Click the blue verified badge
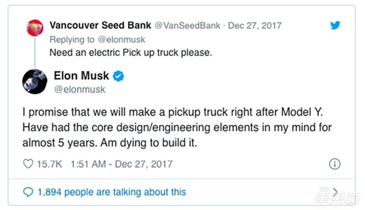The width and height of the screenshot is (365, 210). pyautogui.click(x=119, y=77)
